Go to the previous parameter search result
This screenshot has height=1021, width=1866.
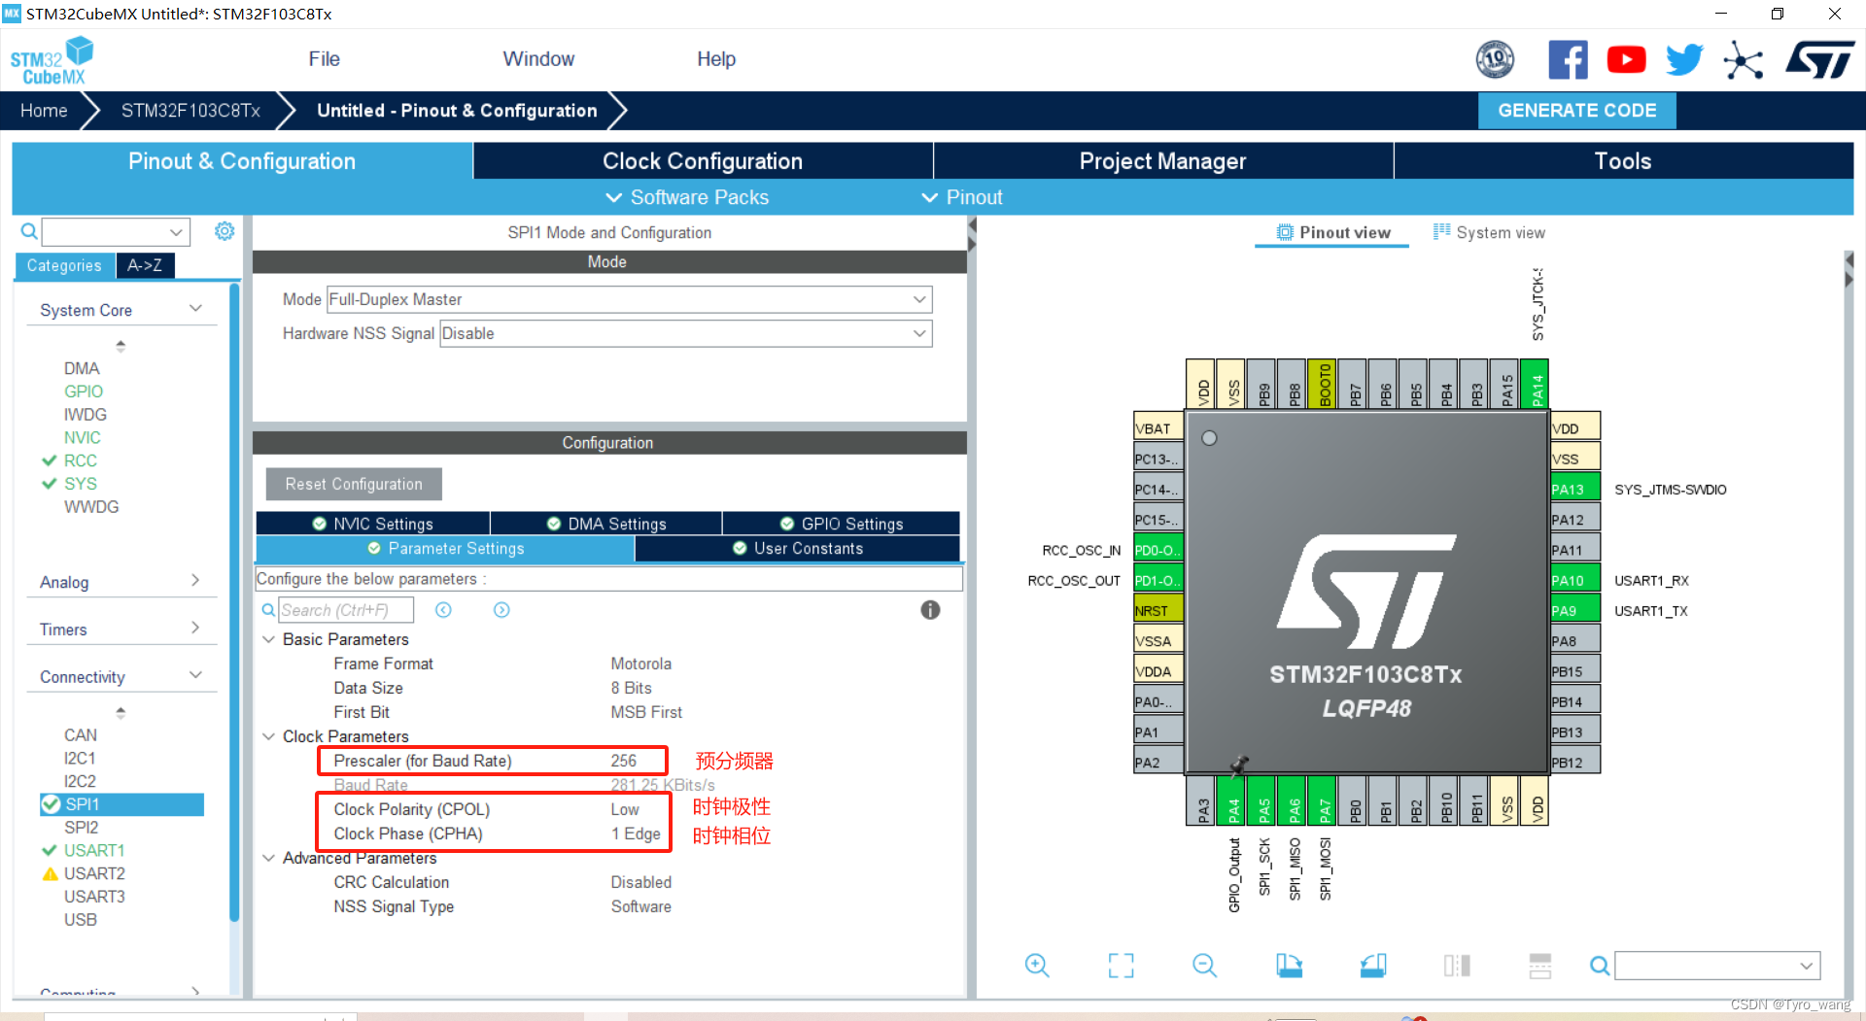click(443, 610)
